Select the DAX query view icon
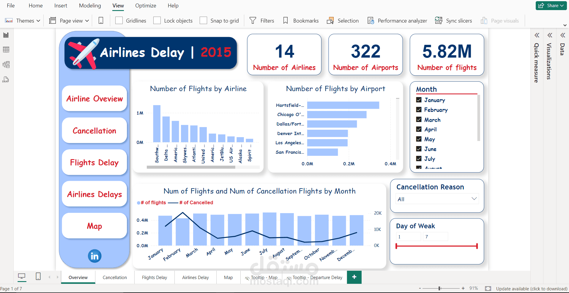569x293 pixels. 6,79
